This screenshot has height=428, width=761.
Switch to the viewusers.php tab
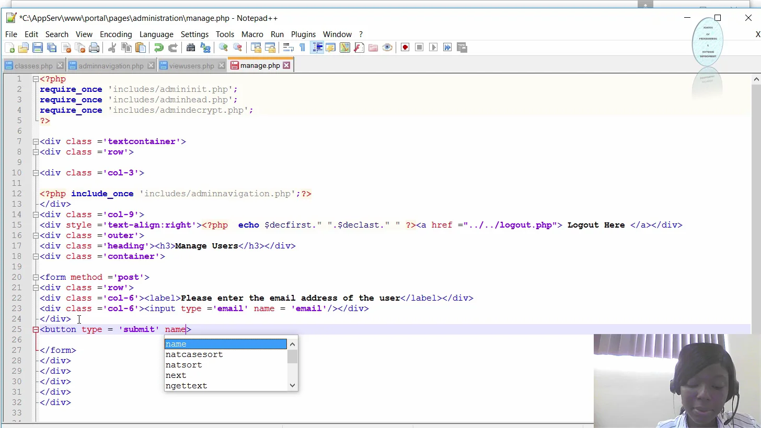point(191,66)
